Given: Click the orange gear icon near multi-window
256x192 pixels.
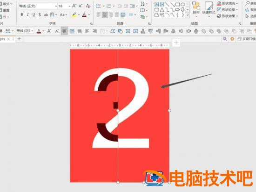Looking at the screenshot, I should tap(232, 39).
